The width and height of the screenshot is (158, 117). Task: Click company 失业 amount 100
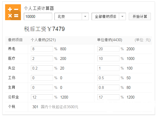click(x=129, y=68)
